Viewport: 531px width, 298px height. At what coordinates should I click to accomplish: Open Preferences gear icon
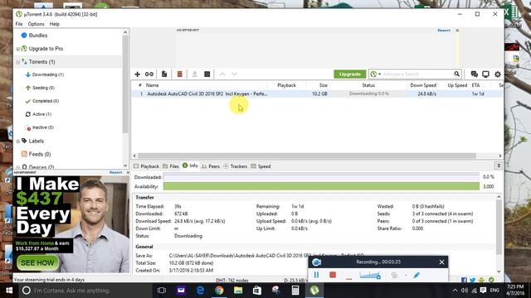point(498,74)
